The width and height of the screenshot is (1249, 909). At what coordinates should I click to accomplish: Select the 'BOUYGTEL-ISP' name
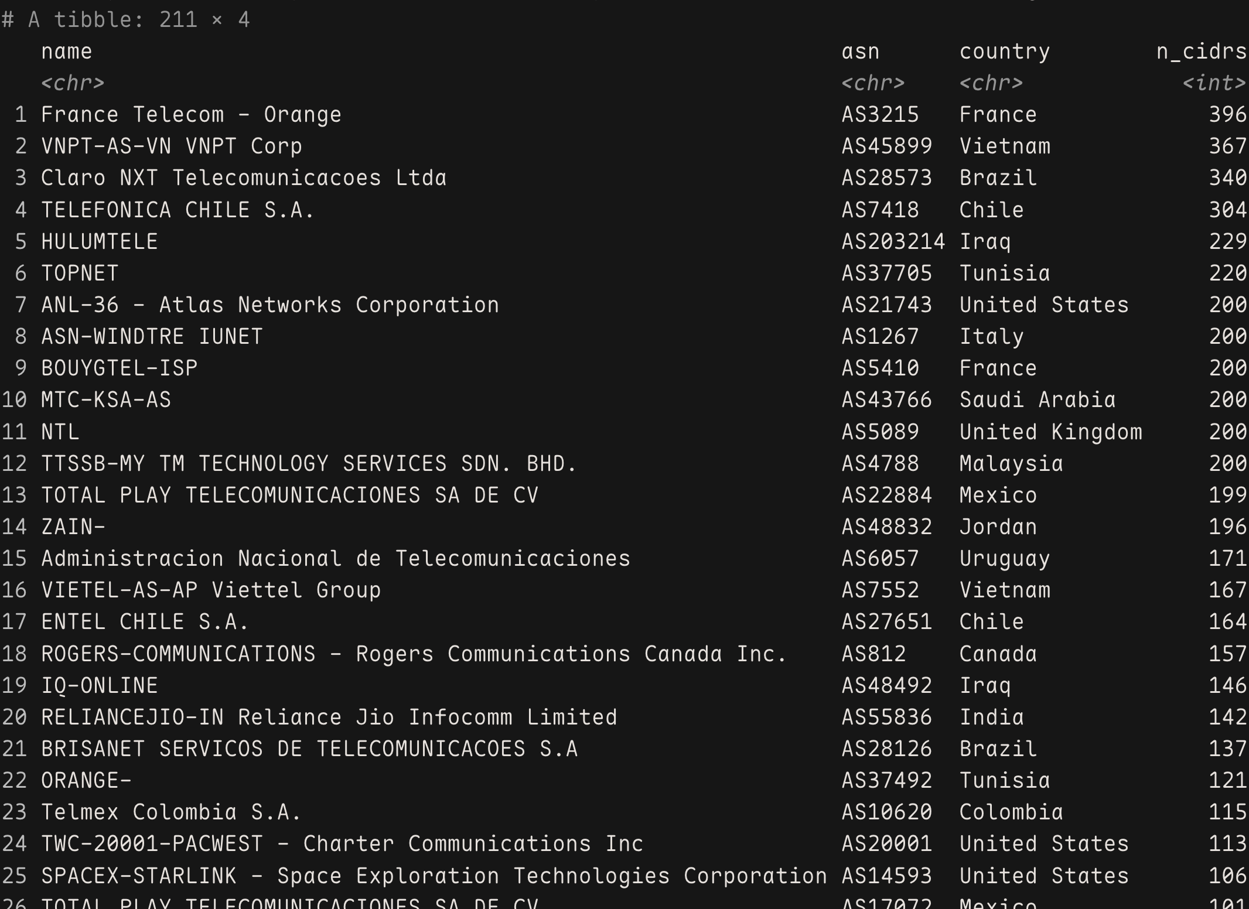(120, 368)
